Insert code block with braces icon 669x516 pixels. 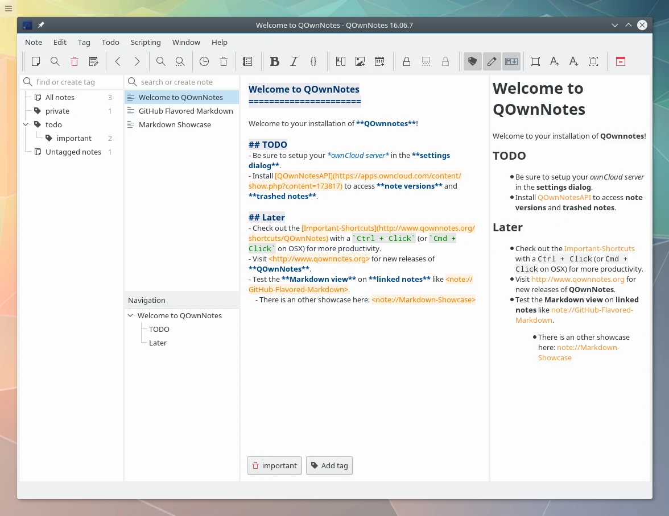point(313,61)
